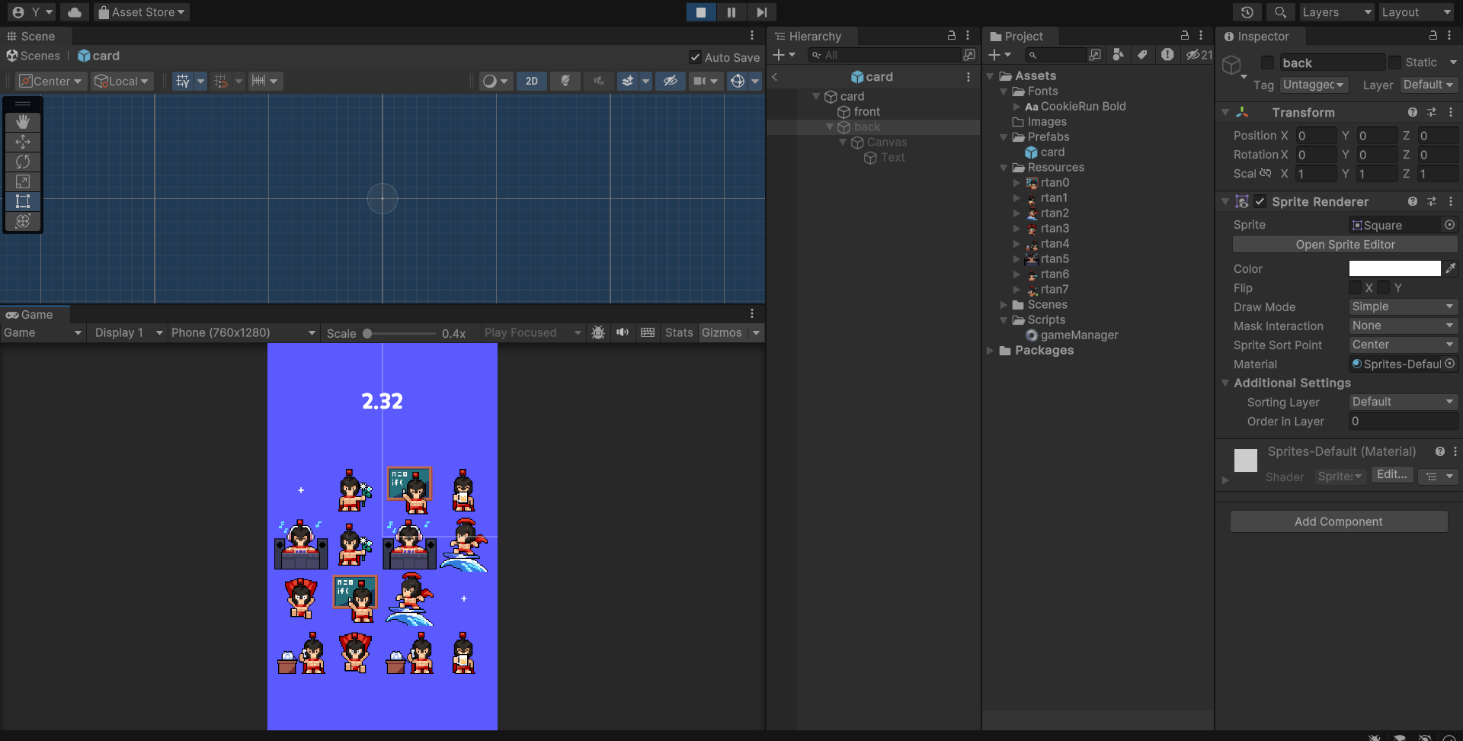Lock the Inspector panel
This screenshot has height=741, width=1463.
1433,35
